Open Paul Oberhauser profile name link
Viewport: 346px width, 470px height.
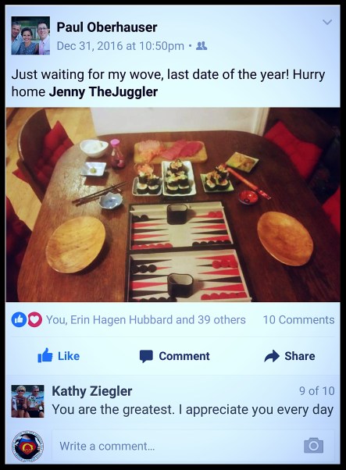(107, 27)
